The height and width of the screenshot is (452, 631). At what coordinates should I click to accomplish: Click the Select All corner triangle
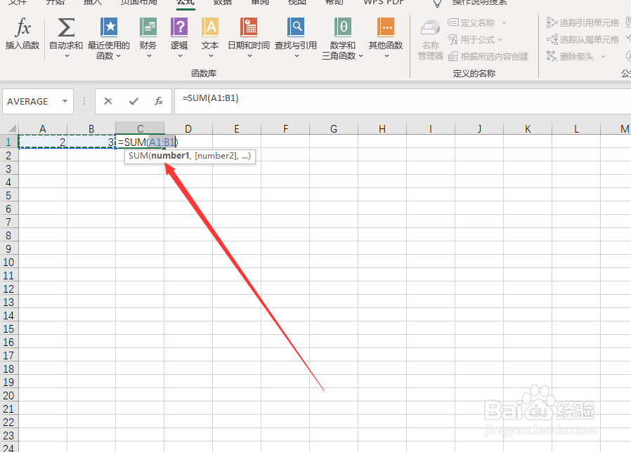[12, 128]
